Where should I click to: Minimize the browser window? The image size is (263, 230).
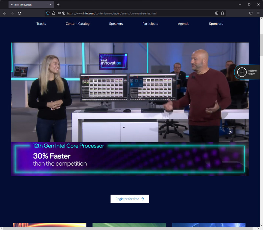pos(240,5)
